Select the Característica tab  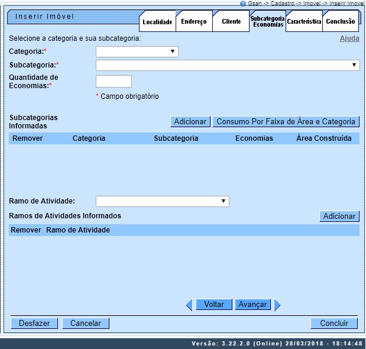304,21
